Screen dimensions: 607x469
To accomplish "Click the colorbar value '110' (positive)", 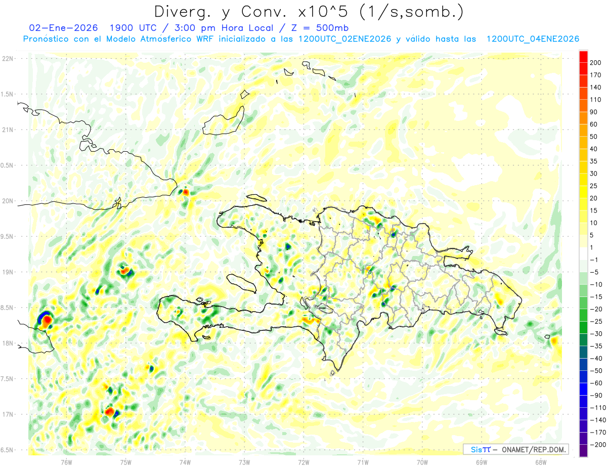I will tap(595, 100).
